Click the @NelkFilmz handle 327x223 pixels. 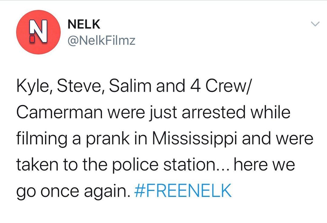(101, 40)
